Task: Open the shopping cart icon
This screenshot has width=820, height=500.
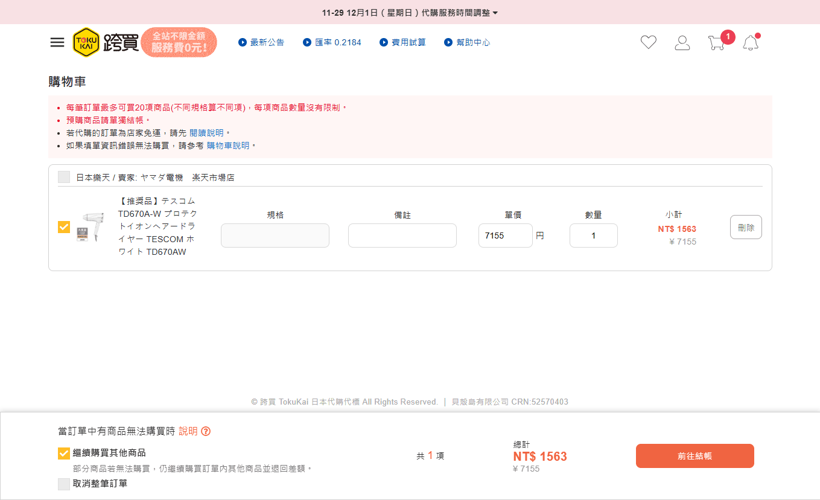Action: click(716, 43)
